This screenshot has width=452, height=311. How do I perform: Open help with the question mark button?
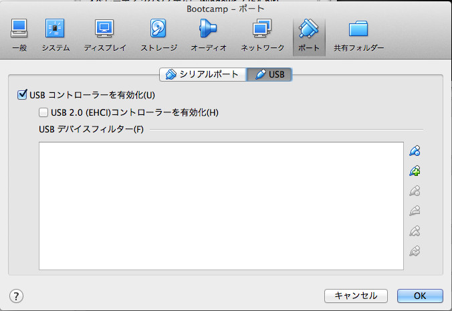(16, 296)
